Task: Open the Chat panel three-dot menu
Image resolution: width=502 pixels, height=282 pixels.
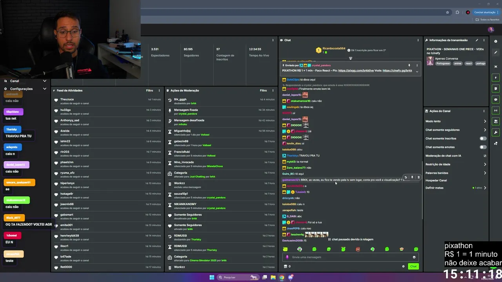Action: (418, 40)
